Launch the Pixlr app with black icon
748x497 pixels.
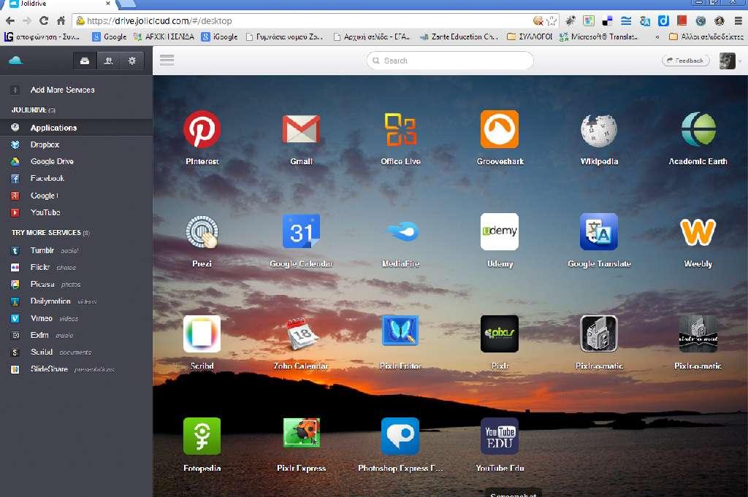coord(500,334)
